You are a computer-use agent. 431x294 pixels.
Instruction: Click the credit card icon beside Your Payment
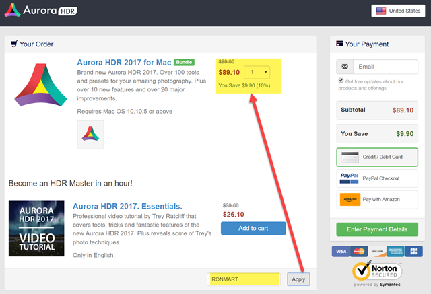pos(339,44)
